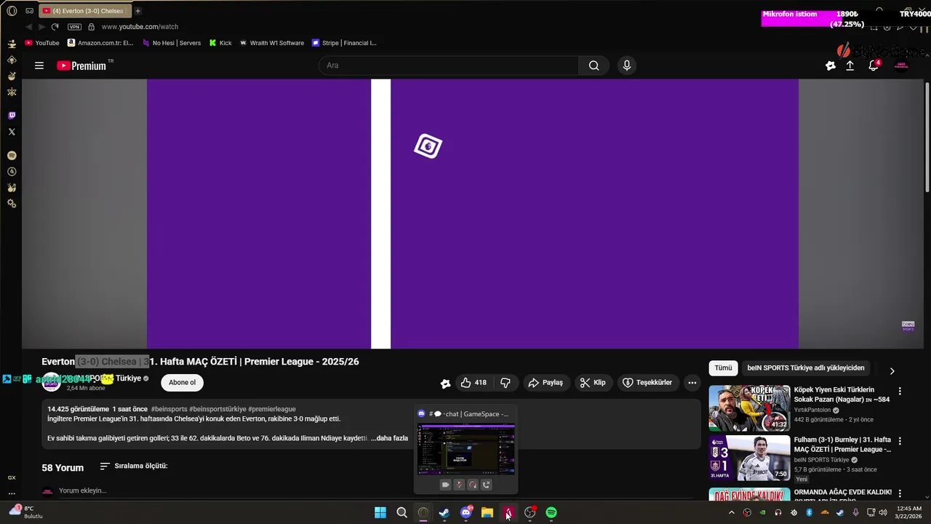Open the Kick bookmark
The height and width of the screenshot is (524, 931).
pos(220,43)
